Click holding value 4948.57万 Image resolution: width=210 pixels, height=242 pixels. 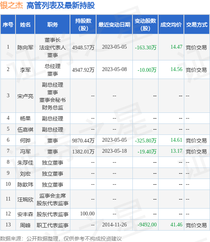(x=83, y=47)
